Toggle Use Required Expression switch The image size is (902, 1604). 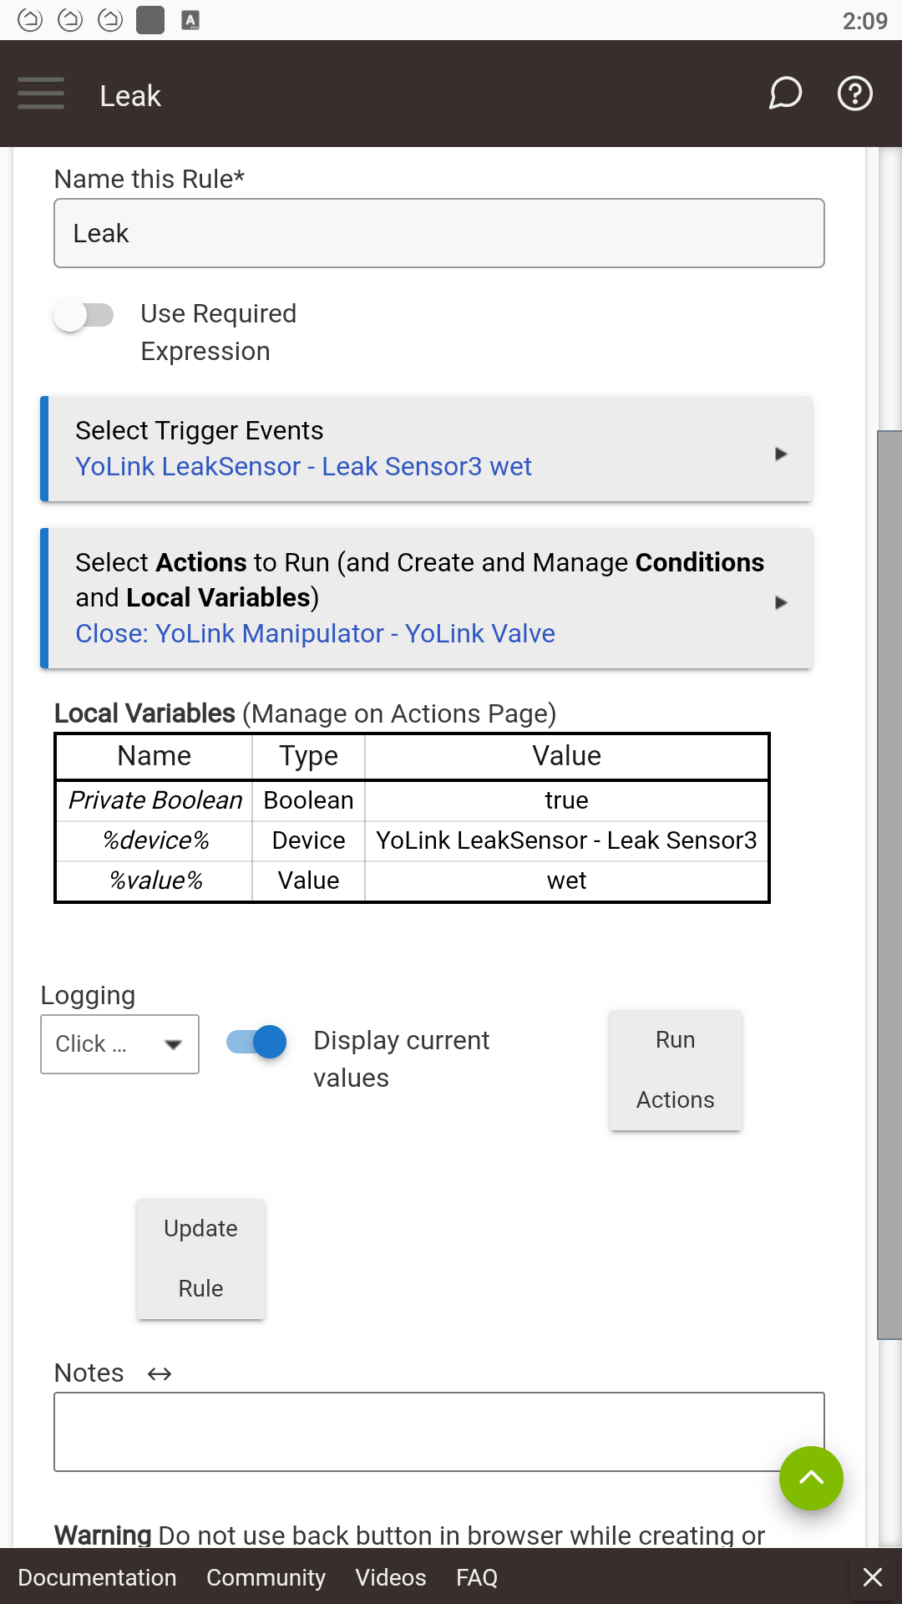pyautogui.click(x=84, y=315)
